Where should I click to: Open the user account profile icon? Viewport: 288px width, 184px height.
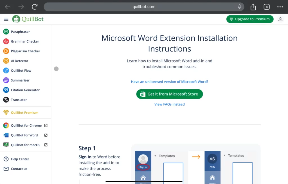[280, 19]
